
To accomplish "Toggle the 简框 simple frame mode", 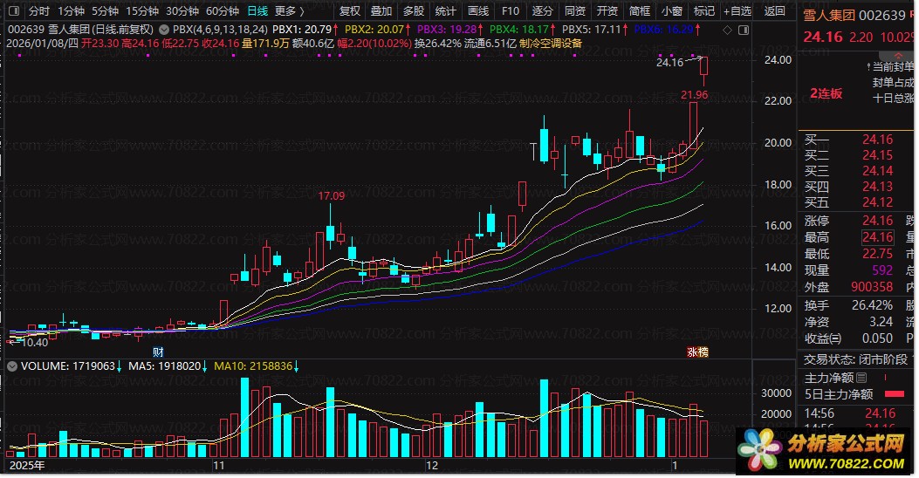I will 640,10.
